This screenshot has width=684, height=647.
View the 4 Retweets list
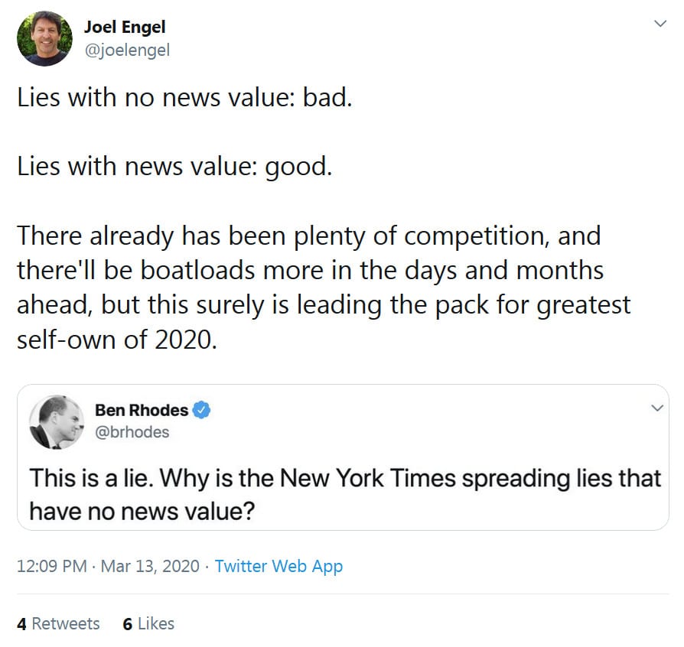point(58,623)
